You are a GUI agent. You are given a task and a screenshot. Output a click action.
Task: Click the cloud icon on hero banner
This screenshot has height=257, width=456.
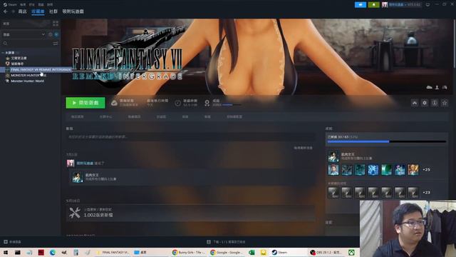pos(429,87)
